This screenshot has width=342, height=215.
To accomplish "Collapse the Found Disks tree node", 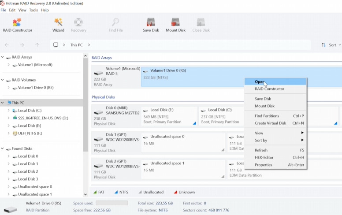I will [2, 148].
